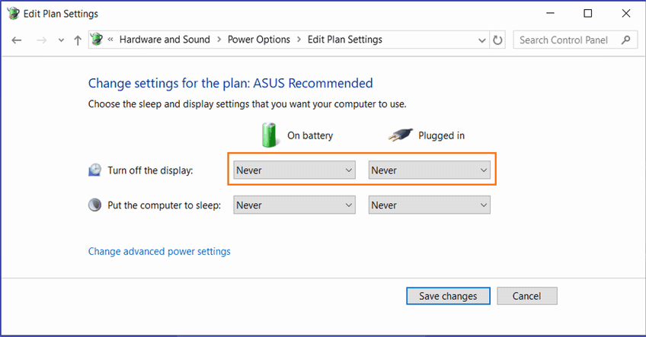This screenshot has width=646, height=337.
Task: Click the address bar power icon
Action: (97, 40)
